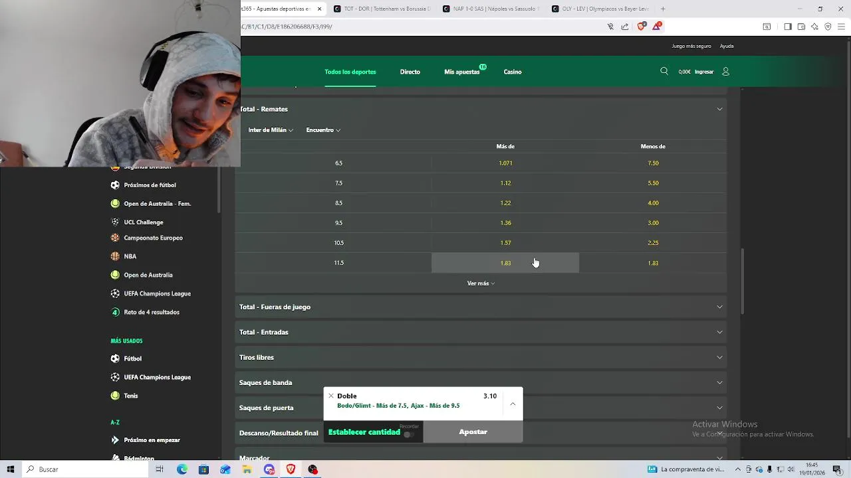
Task: Click the sports sidebar scrollbar
Action: click(x=218, y=189)
